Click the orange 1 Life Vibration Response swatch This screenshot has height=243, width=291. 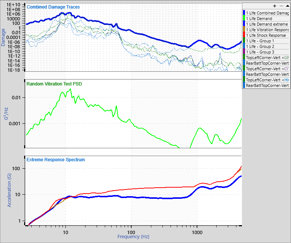coord(244,30)
